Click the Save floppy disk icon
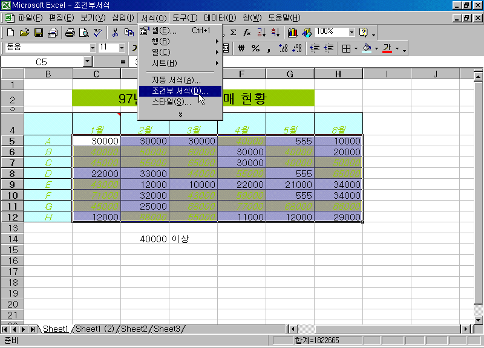The image size is (484, 348). click(x=38, y=33)
